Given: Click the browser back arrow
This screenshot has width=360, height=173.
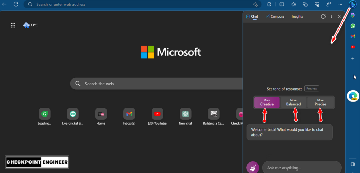Looking at the screenshot, I should (4, 4).
